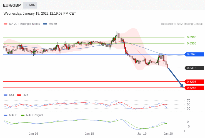The height and width of the screenshot is (138, 205).
Task: Click the MACD axis value -0
Action: [188, 126]
